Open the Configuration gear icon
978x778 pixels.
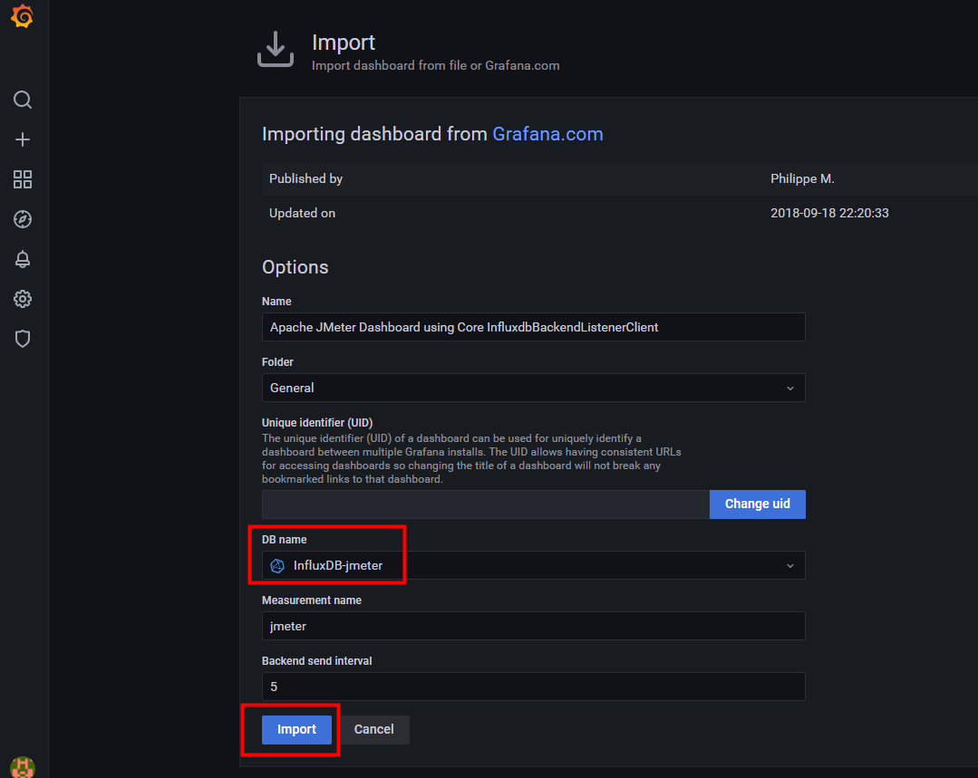23,299
